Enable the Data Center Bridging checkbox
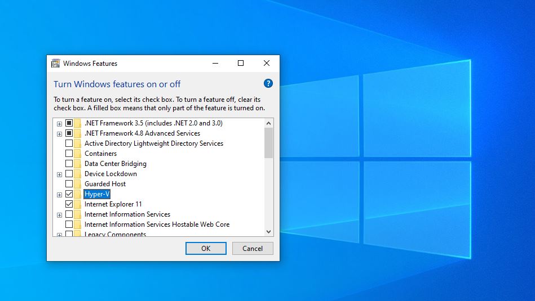 pos(69,164)
